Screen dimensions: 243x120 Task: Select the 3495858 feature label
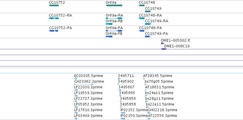point(128,104)
